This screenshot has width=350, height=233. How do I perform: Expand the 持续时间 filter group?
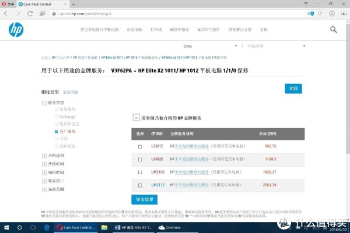pyautogui.click(x=44, y=164)
